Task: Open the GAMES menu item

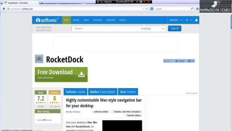Action: [x=76, y=20]
